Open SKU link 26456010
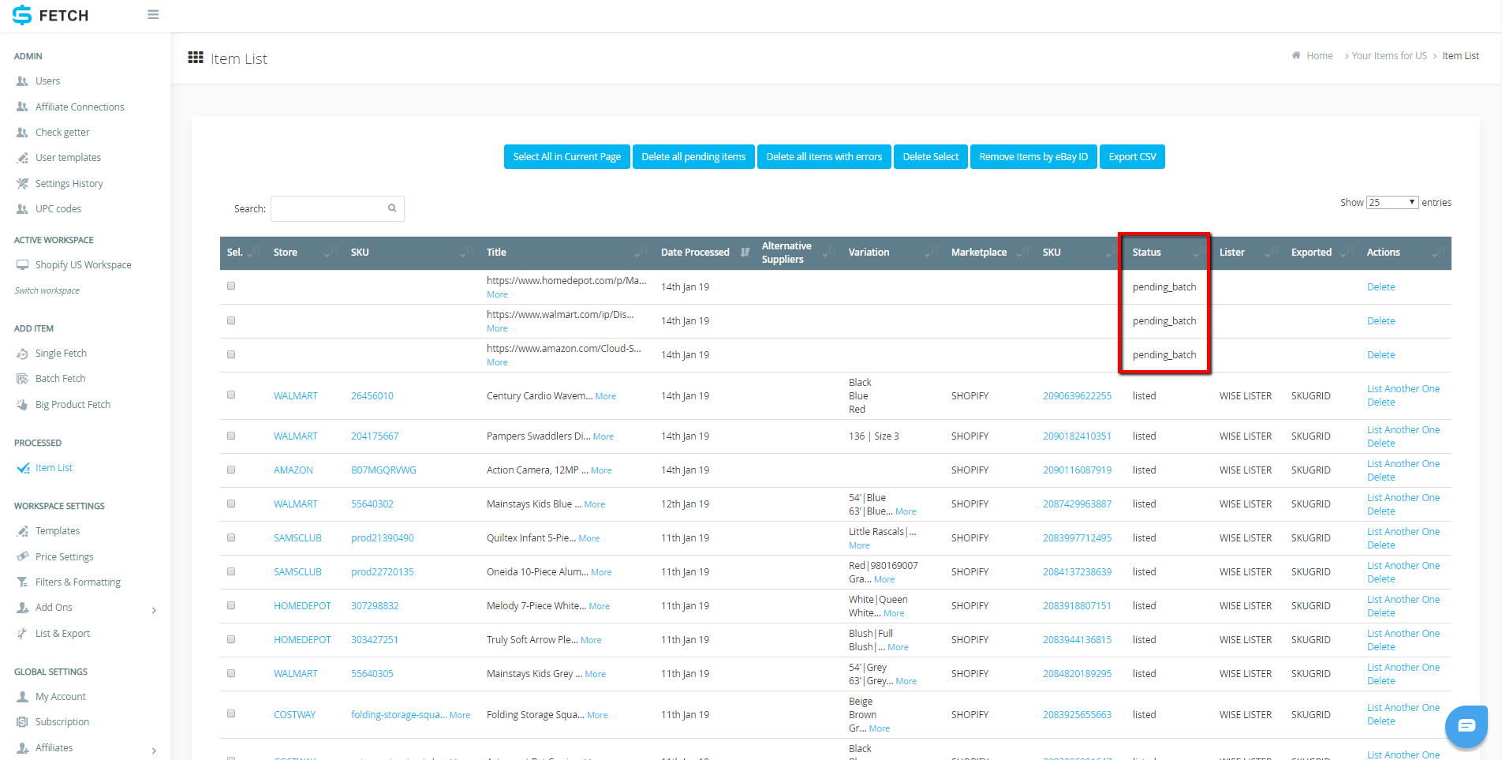 pyautogui.click(x=372, y=396)
